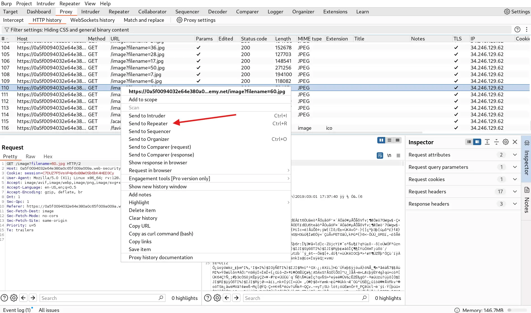The height and width of the screenshot is (313, 531).
Task: Switch request view to Raw
Action: coord(30,156)
